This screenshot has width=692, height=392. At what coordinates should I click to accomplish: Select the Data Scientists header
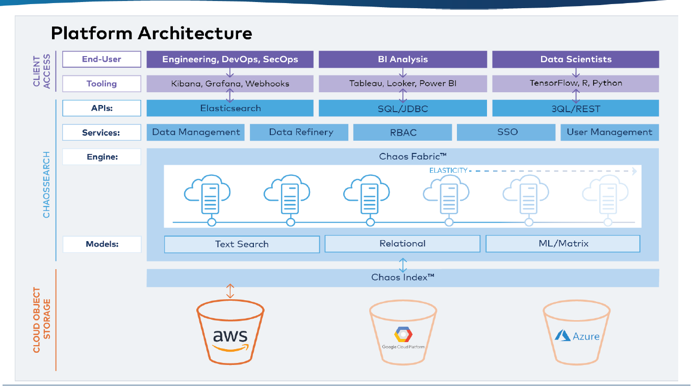click(x=576, y=59)
